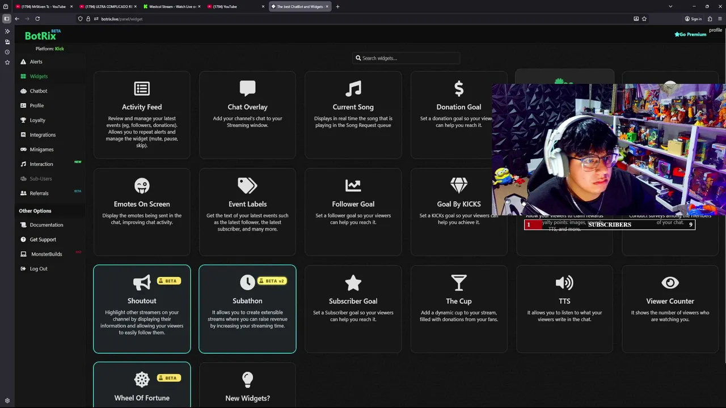Click the Search widgets input field
This screenshot has height=408, width=726.
click(406, 58)
